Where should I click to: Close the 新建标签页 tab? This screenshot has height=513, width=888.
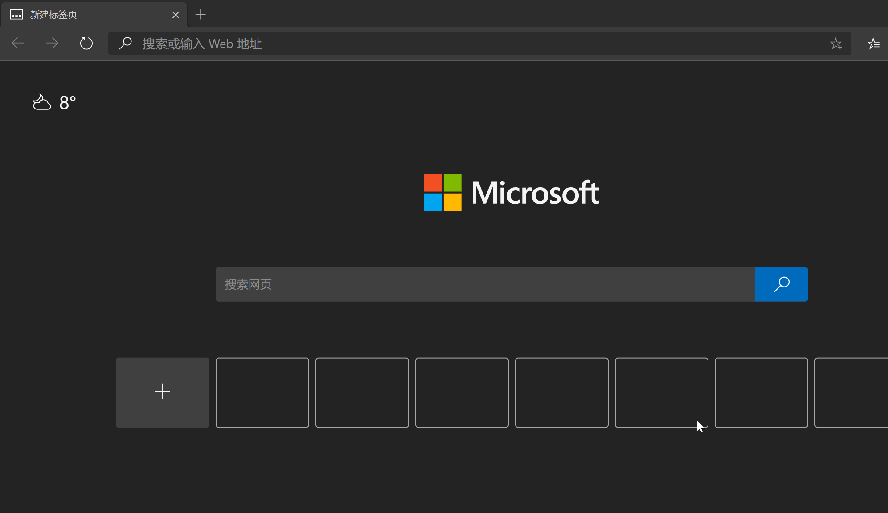(176, 15)
